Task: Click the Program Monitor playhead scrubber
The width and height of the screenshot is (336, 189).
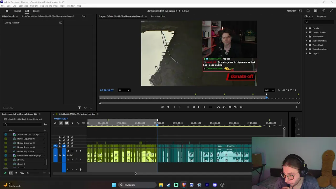Action: (267, 98)
